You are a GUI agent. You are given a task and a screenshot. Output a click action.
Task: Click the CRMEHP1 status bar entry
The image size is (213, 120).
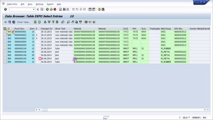(196, 117)
